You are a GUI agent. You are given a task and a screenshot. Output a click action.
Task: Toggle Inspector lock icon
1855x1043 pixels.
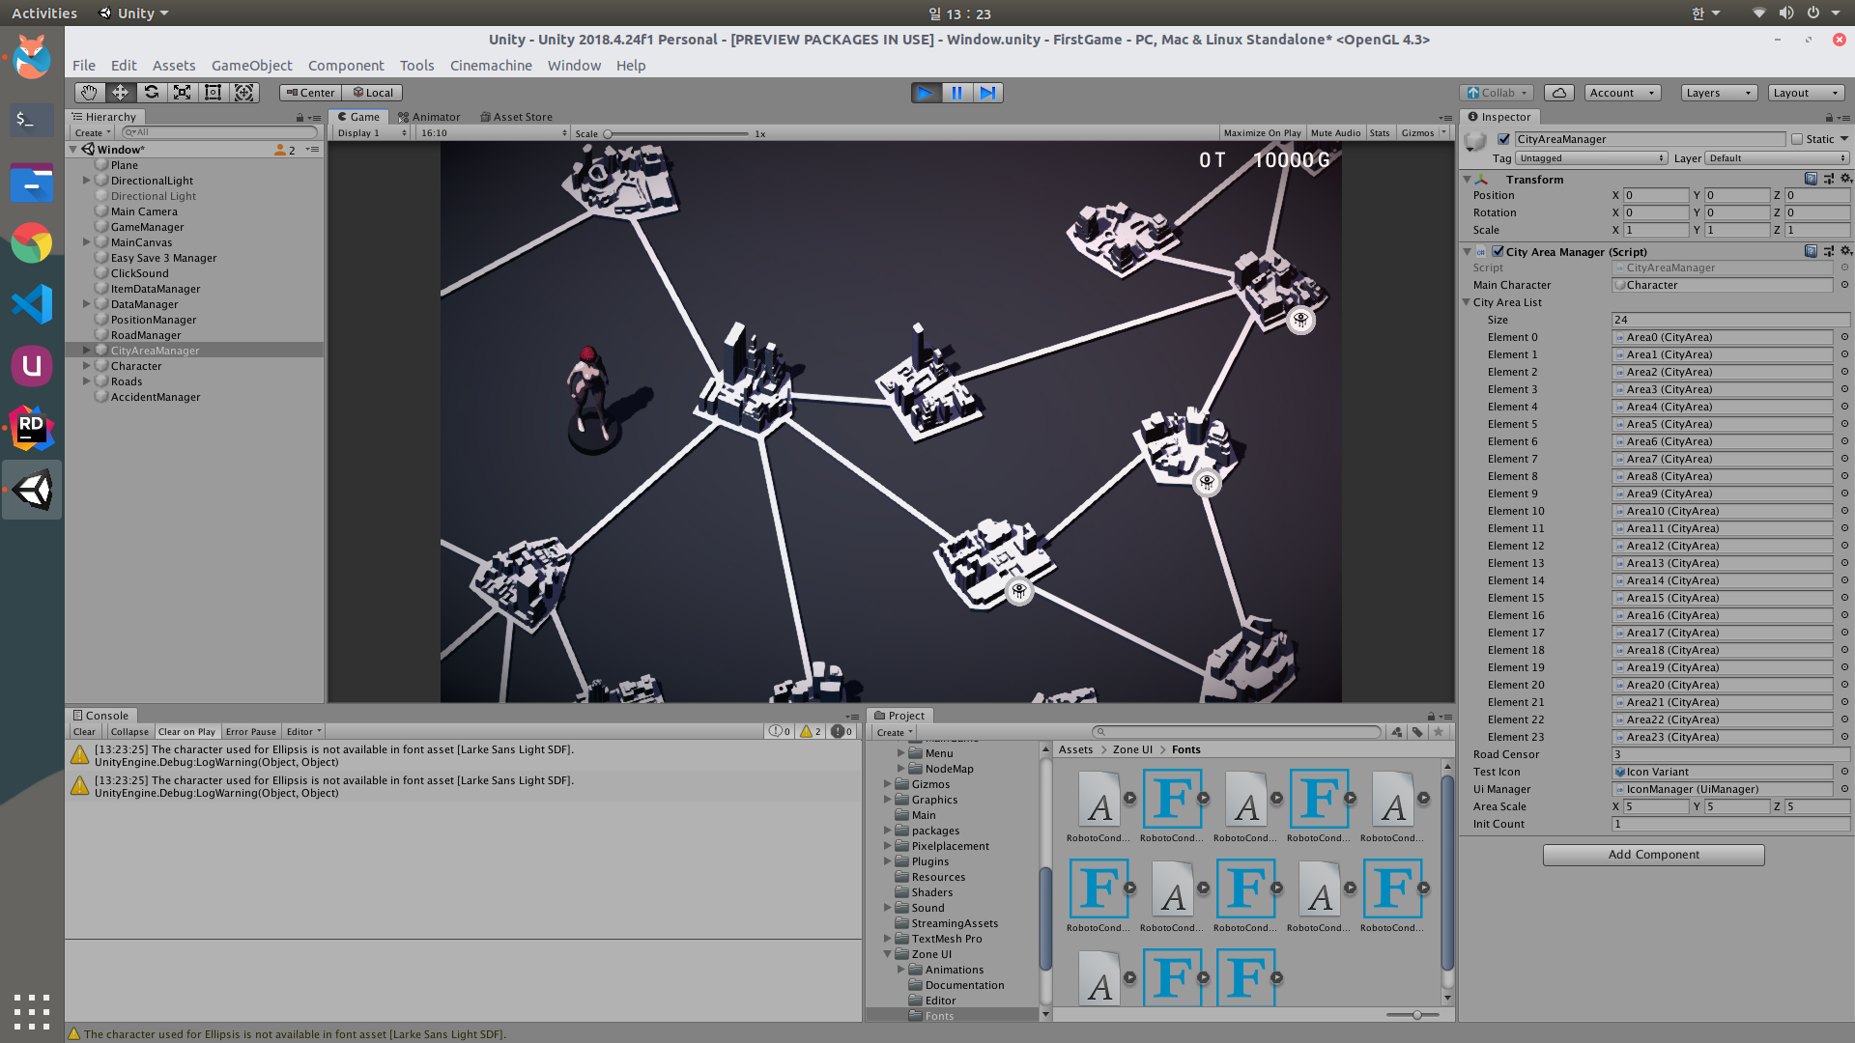click(1829, 117)
